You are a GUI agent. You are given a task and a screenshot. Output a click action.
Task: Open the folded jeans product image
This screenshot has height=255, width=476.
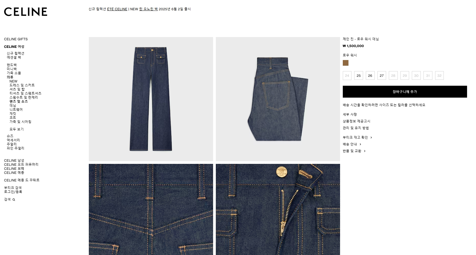click(x=278, y=99)
